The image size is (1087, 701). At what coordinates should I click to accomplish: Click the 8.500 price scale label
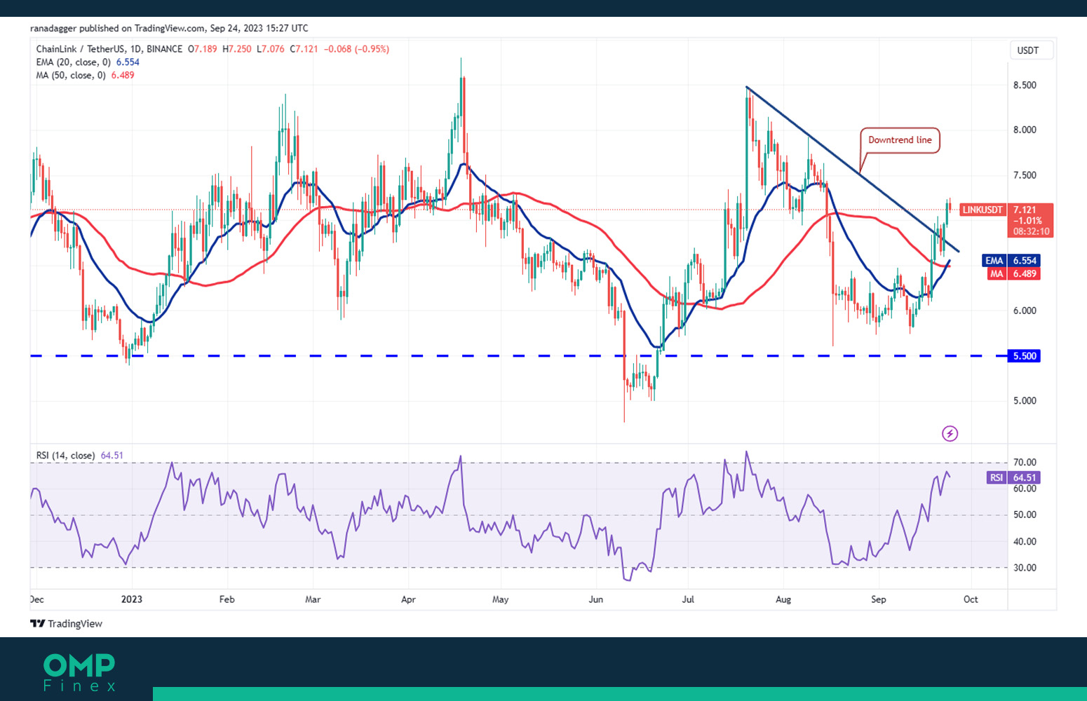(x=1025, y=86)
